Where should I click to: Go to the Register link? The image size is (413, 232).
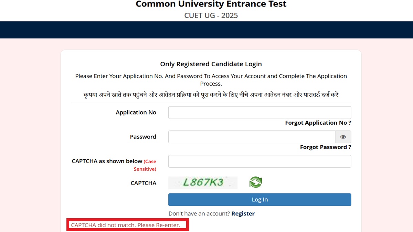[x=243, y=213]
